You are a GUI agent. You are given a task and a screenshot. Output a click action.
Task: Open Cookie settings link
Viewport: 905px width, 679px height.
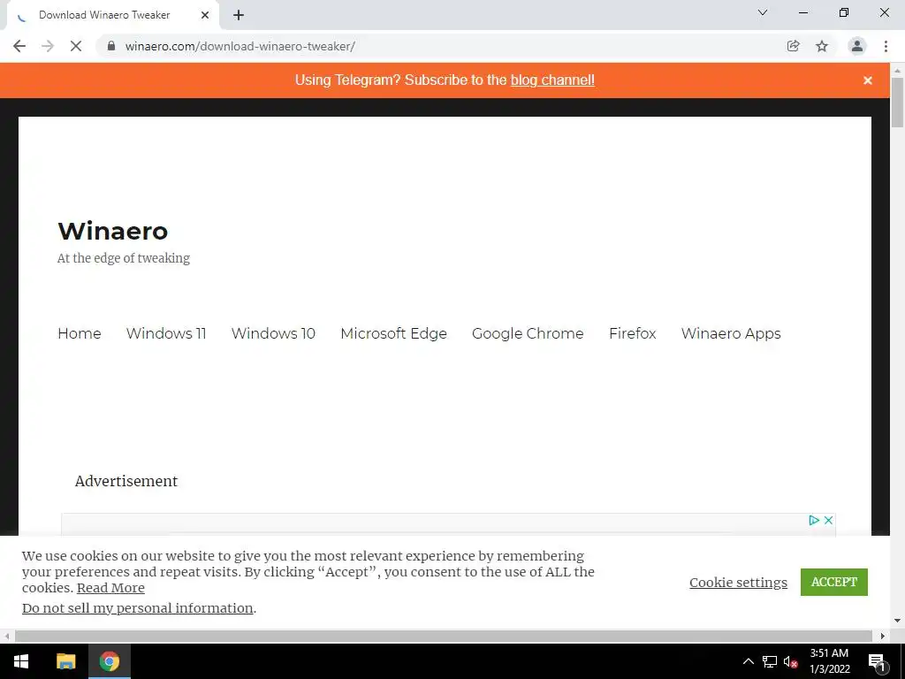(x=738, y=583)
